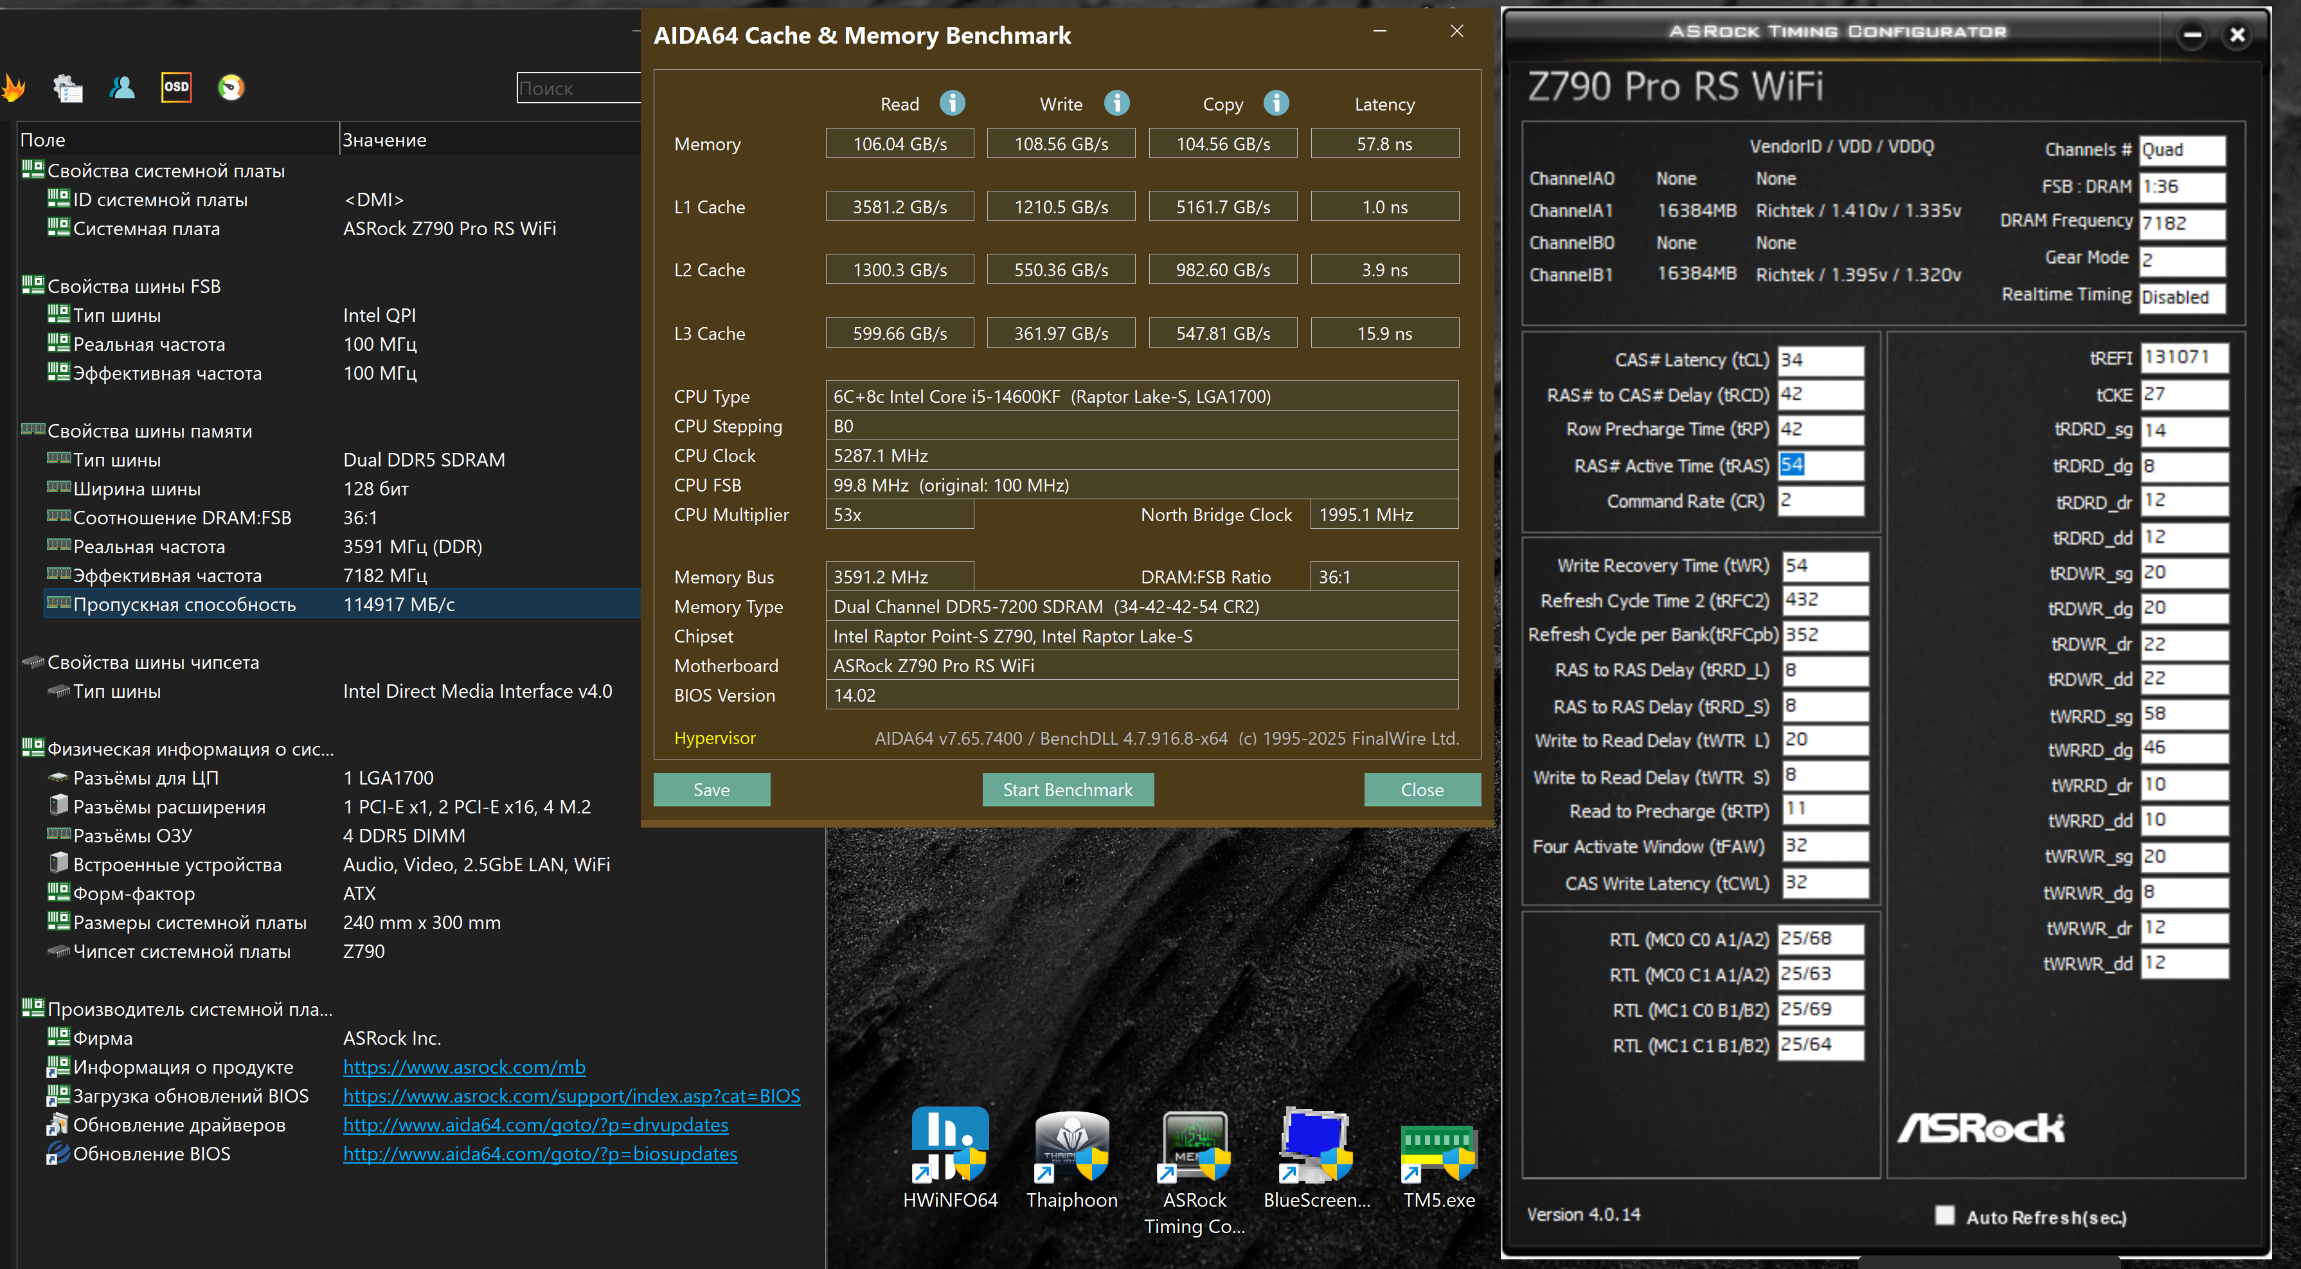Click the Copy info icon
The width and height of the screenshot is (2301, 1269).
click(1276, 103)
